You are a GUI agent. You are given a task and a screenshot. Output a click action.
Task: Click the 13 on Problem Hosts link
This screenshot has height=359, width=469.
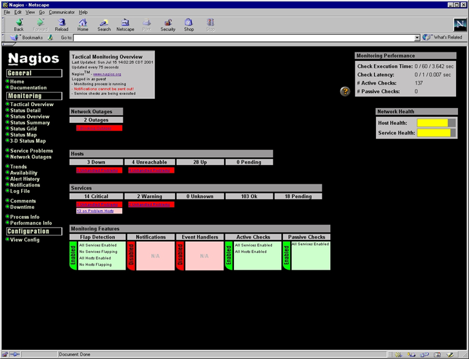(95, 211)
